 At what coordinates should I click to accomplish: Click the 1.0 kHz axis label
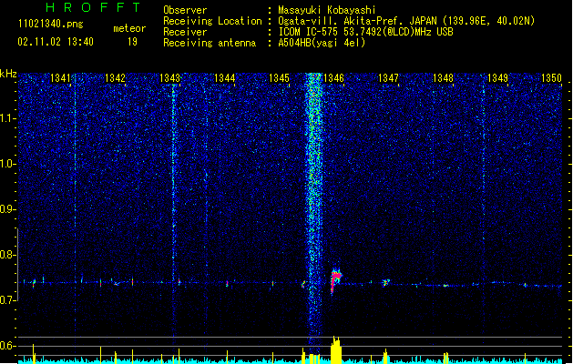pyautogui.click(x=7, y=164)
